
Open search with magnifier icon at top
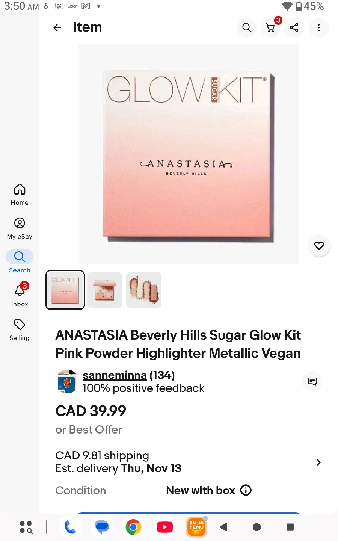pyautogui.click(x=247, y=27)
